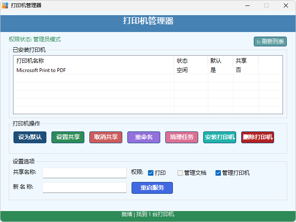Click into the 新名称 text box
Viewport: 296px width, 222px height.
pyautogui.click(x=85, y=187)
